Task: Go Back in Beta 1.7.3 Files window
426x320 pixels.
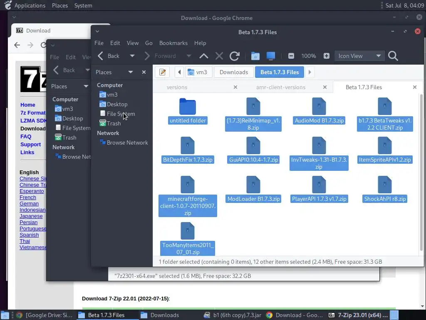Action: 109,56
